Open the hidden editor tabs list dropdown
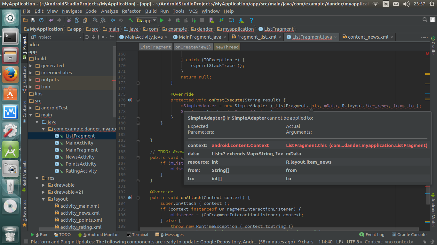 (424, 37)
